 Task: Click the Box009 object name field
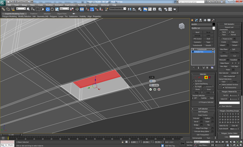click(x=201, y=24)
